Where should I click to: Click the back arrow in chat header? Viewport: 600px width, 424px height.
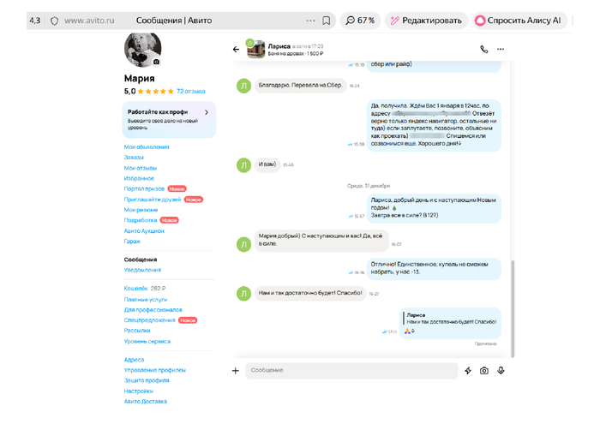[236, 49]
